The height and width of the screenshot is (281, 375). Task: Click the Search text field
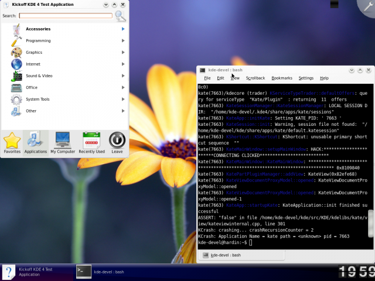tap(65, 16)
